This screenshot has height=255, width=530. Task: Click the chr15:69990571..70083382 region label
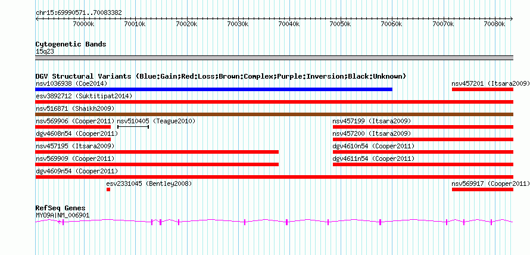[79, 13]
